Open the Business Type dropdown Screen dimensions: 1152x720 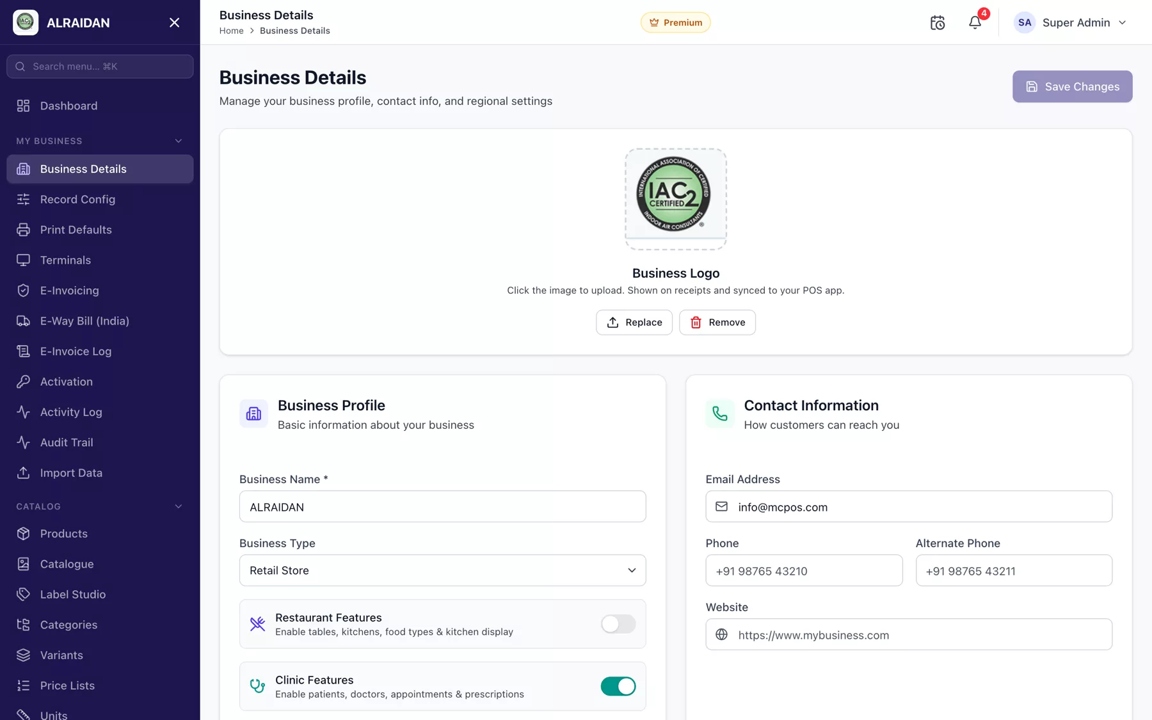pyautogui.click(x=443, y=570)
